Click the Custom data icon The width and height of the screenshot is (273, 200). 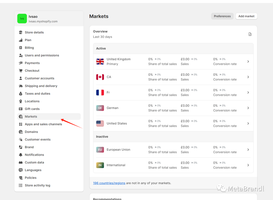[21, 163]
